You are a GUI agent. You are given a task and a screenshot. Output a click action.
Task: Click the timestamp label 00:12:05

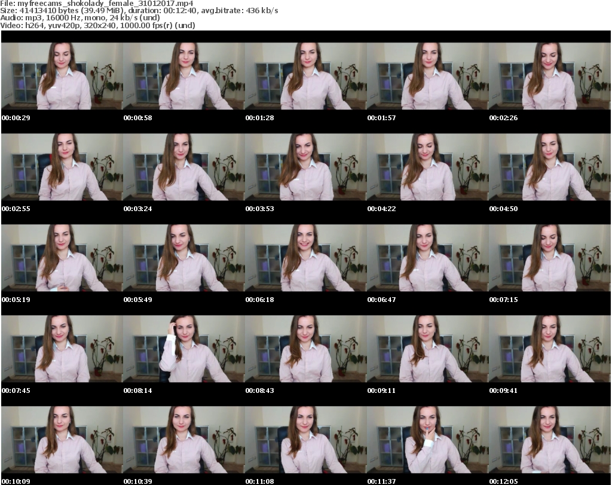tap(503, 481)
